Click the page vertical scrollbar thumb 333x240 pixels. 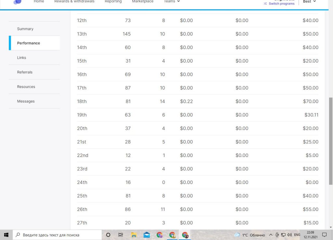pos(331,141)
